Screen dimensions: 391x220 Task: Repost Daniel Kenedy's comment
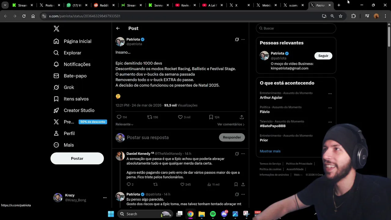[x=155, y=185]
